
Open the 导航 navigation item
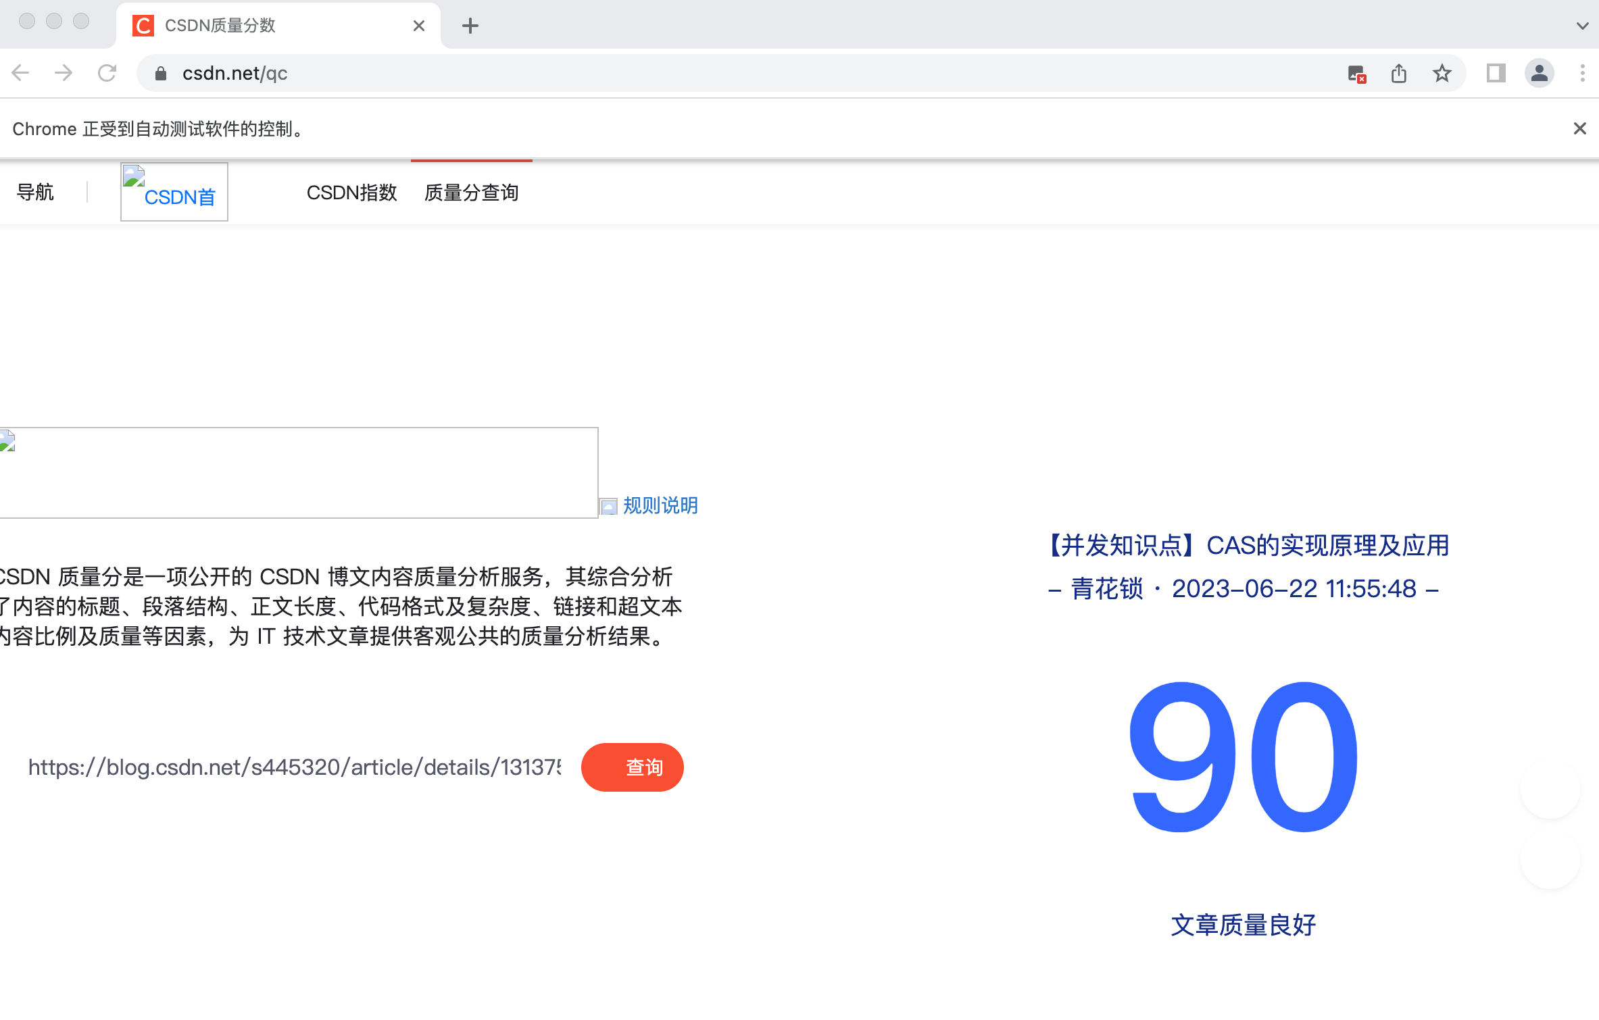35,193
